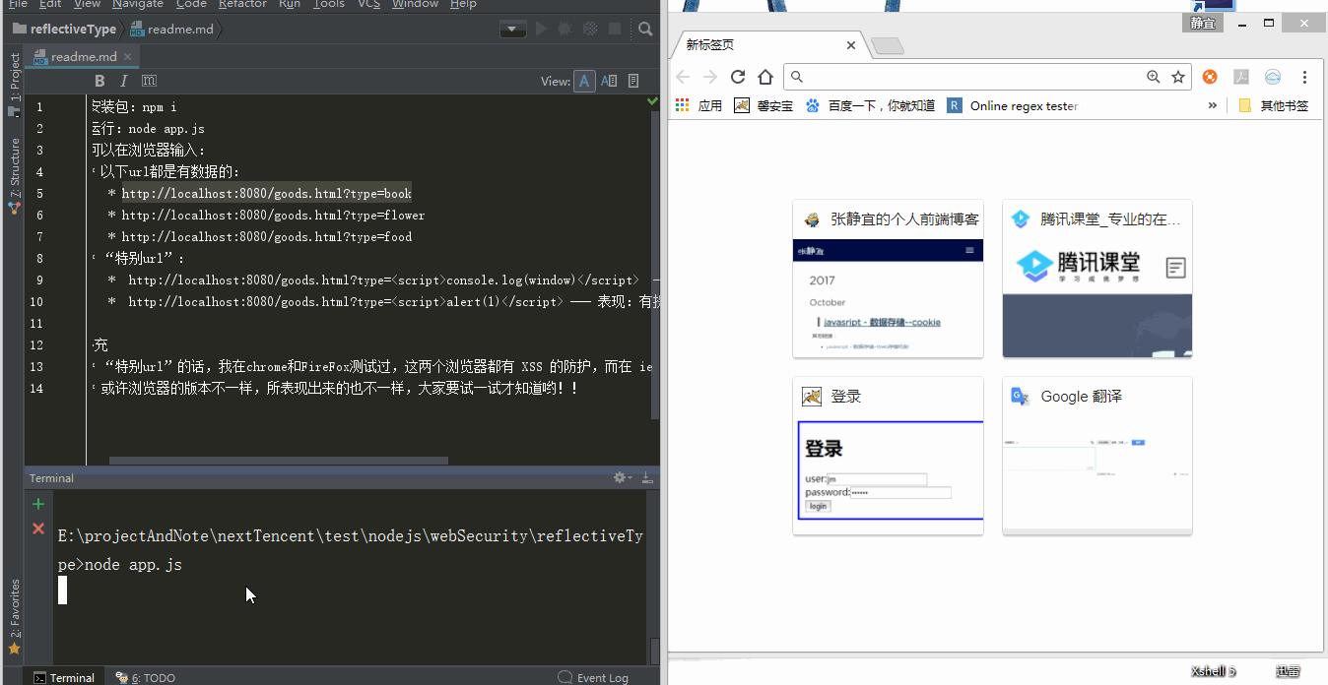Open Search Everywhere magnifier in IDE

[645, 30]
